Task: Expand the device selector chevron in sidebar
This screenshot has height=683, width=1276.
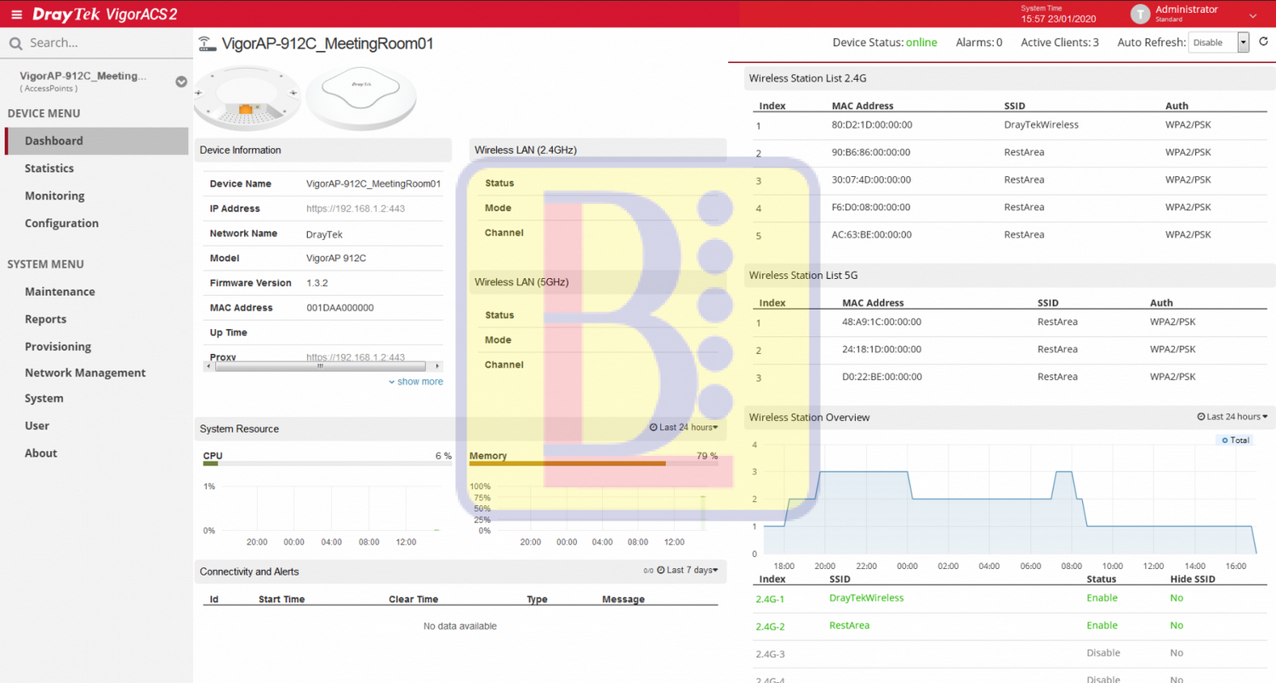Action: [181, 82]
